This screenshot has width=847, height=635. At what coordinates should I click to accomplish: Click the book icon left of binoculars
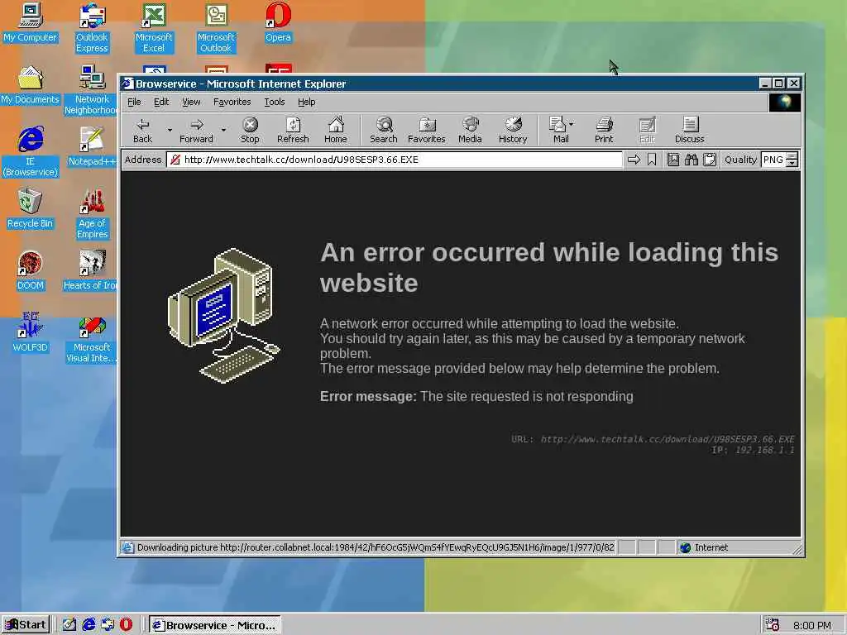pos(673,160)
